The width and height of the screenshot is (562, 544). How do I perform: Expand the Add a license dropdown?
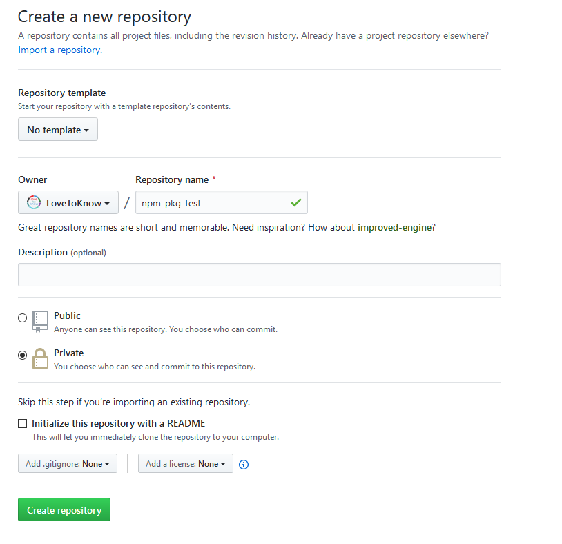pyautogui.click(x=186, y=463)
